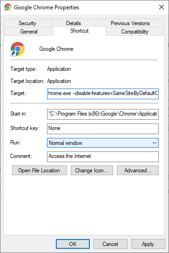Screen dimensions: 169x253
Task: Expand the Run dropdown arrow
Action: pos(155,143)
